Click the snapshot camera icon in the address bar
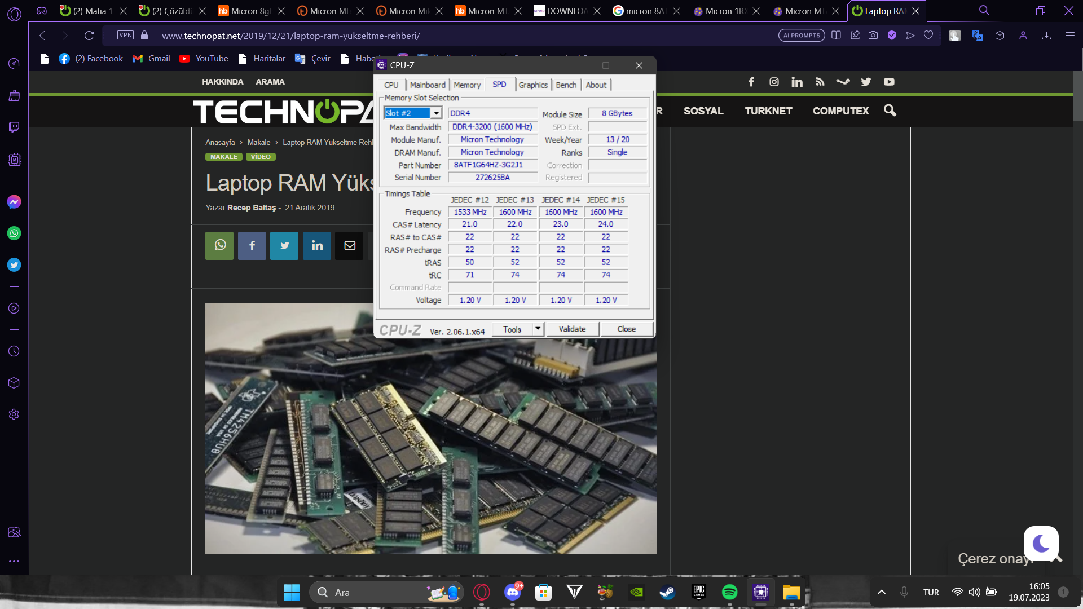This screenshot has height=609, width=1083. [873, 36]
